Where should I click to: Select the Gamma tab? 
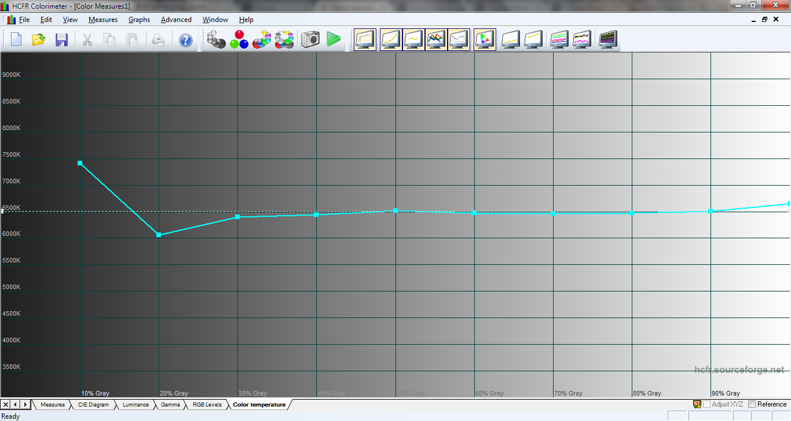pyautogui.click(x=170, y=405)
